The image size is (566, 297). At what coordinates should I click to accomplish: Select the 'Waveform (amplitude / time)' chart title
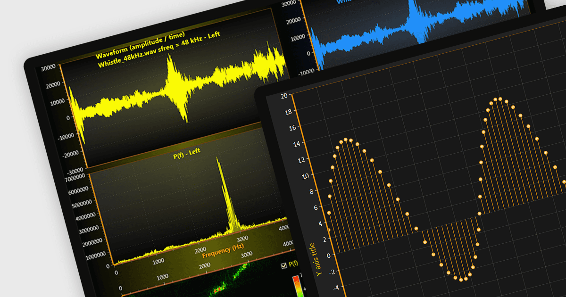[140, 45]
